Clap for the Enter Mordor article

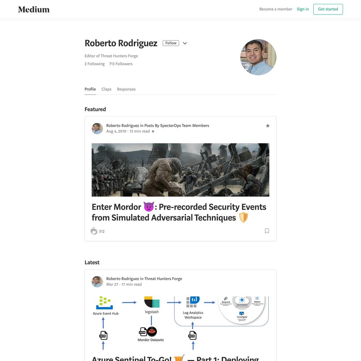(x=94, y=231)
